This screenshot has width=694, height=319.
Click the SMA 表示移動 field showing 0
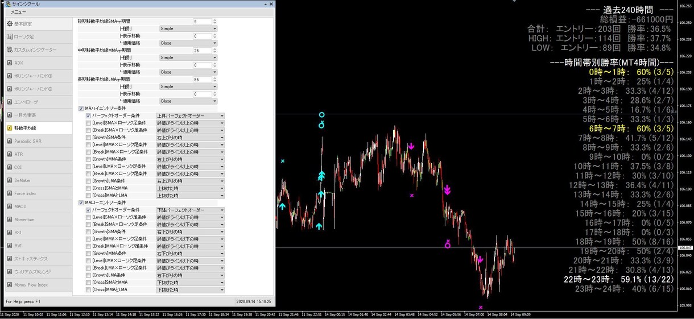(202, 36)
